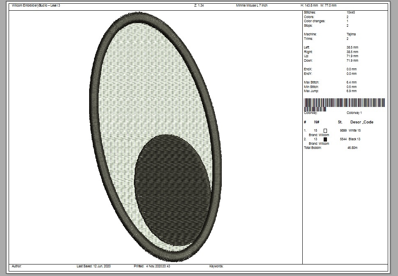The width and height of the screenshot is (398, 276).
Task: Select the white thread stitch count '9899'
Action: tap(343, 131)
